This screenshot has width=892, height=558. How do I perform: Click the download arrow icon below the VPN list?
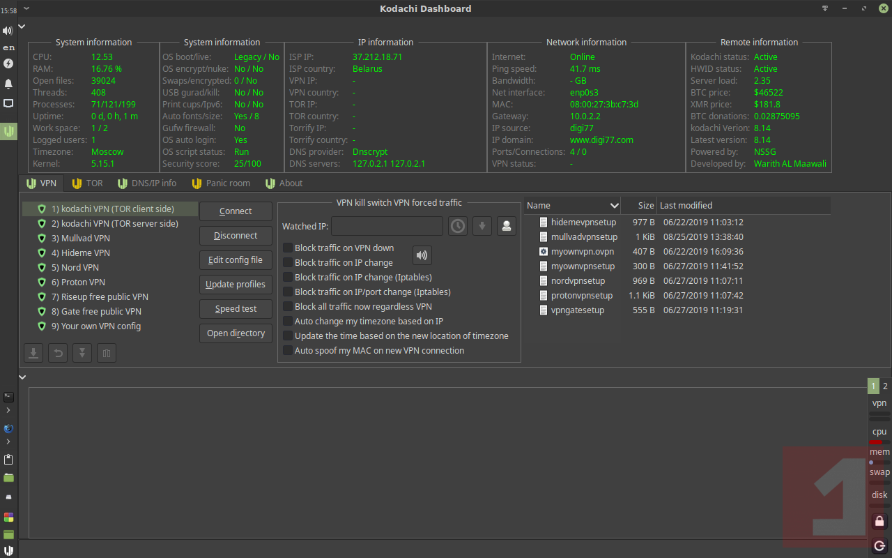pos(33,353)
